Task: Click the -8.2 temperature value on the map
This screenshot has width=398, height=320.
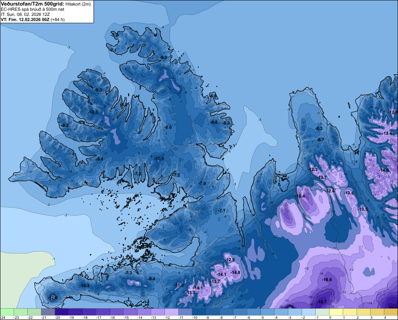Action: tap(226, 123)
